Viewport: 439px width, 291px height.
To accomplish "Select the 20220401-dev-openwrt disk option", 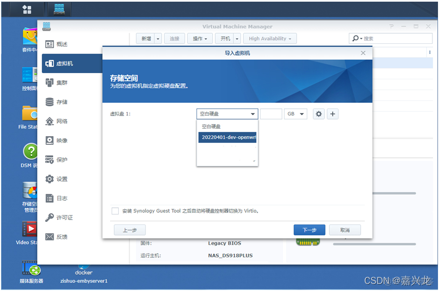I will tap(227, 137).
